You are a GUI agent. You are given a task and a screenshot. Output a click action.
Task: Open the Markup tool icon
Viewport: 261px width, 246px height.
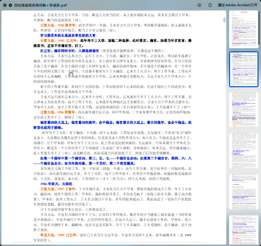[200, 5]
